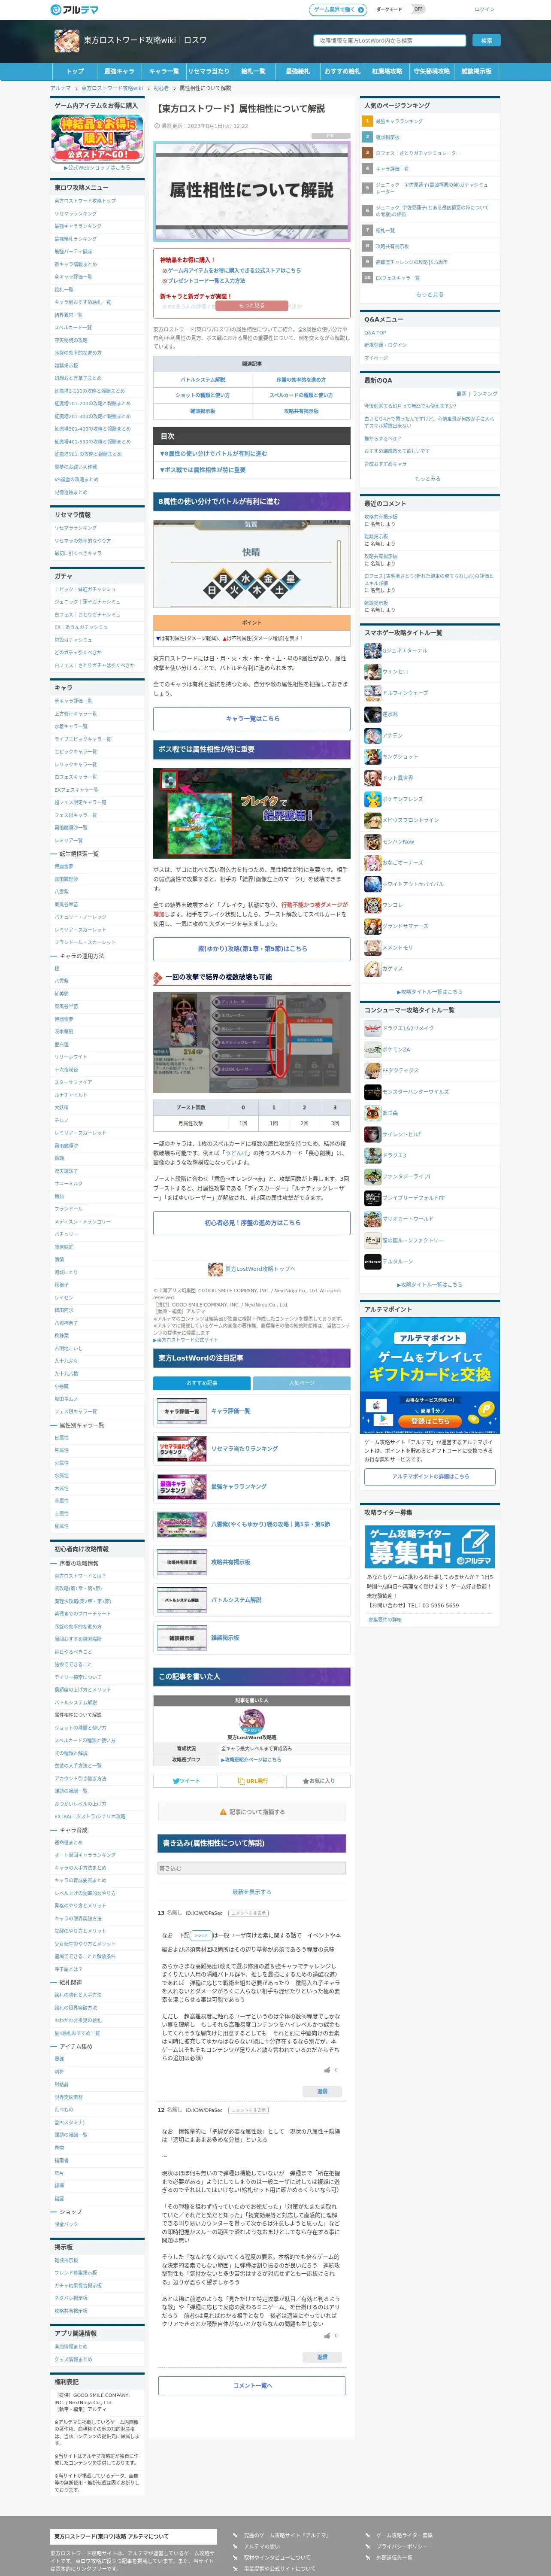Open the ホワイトアウトサバイバル game icon

372,884
